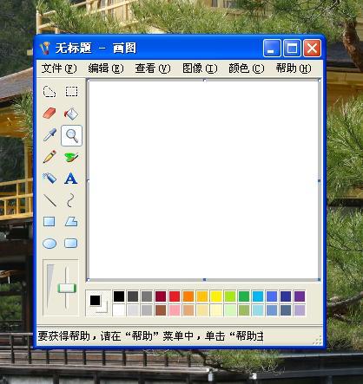The height and width of the screenshot is (384, 363).
Task: Select the Rectangle shape tool
Action: pos(49,222)
